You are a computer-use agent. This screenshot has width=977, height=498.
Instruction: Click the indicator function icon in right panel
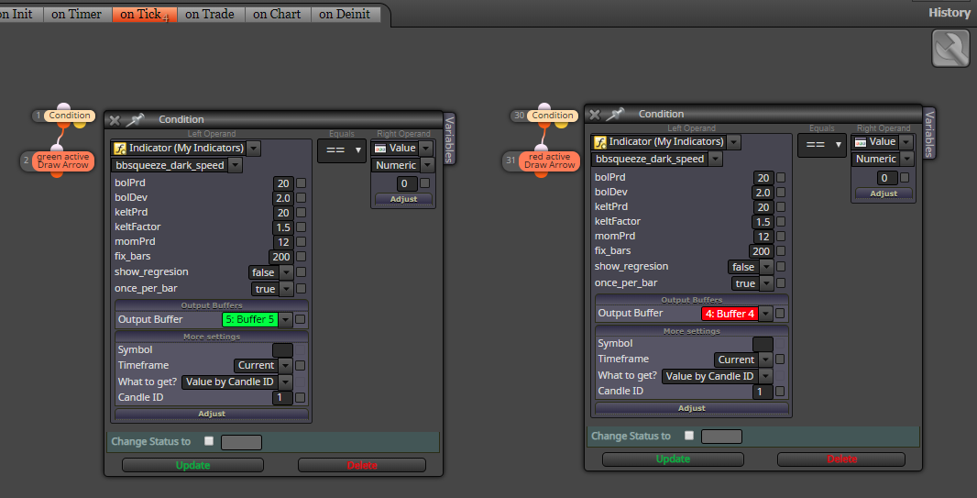tap(600, 142)
